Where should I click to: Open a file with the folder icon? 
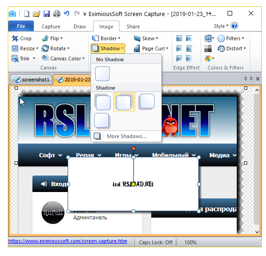coord(37,14)
